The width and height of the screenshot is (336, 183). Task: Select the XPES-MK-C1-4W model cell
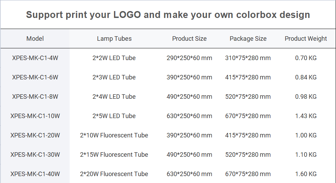pos(35,58)
